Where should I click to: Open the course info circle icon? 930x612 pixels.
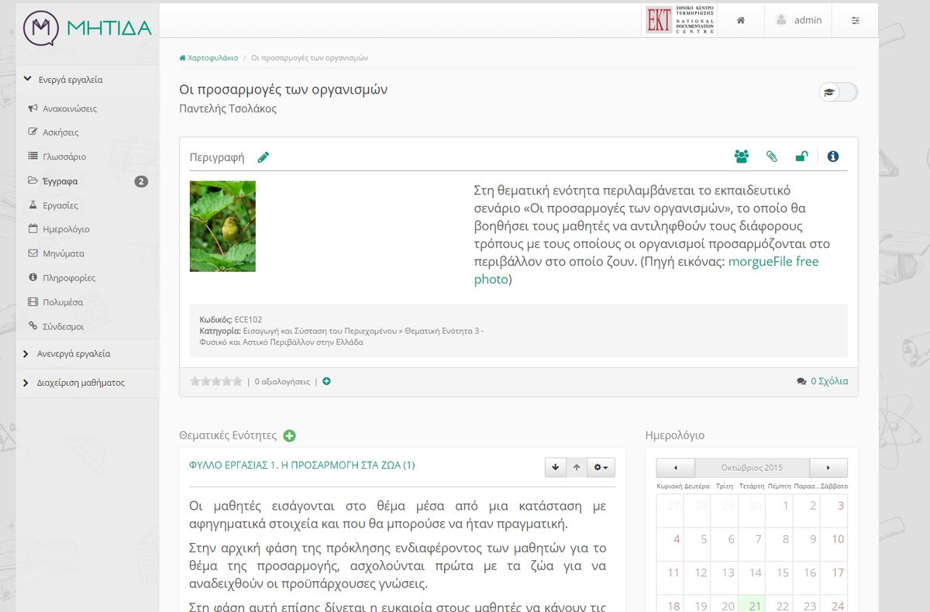pyautogui.click(x=833, y=156)
